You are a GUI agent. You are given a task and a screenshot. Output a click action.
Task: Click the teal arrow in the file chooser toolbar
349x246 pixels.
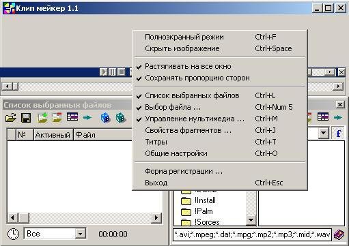click(338, 117)
